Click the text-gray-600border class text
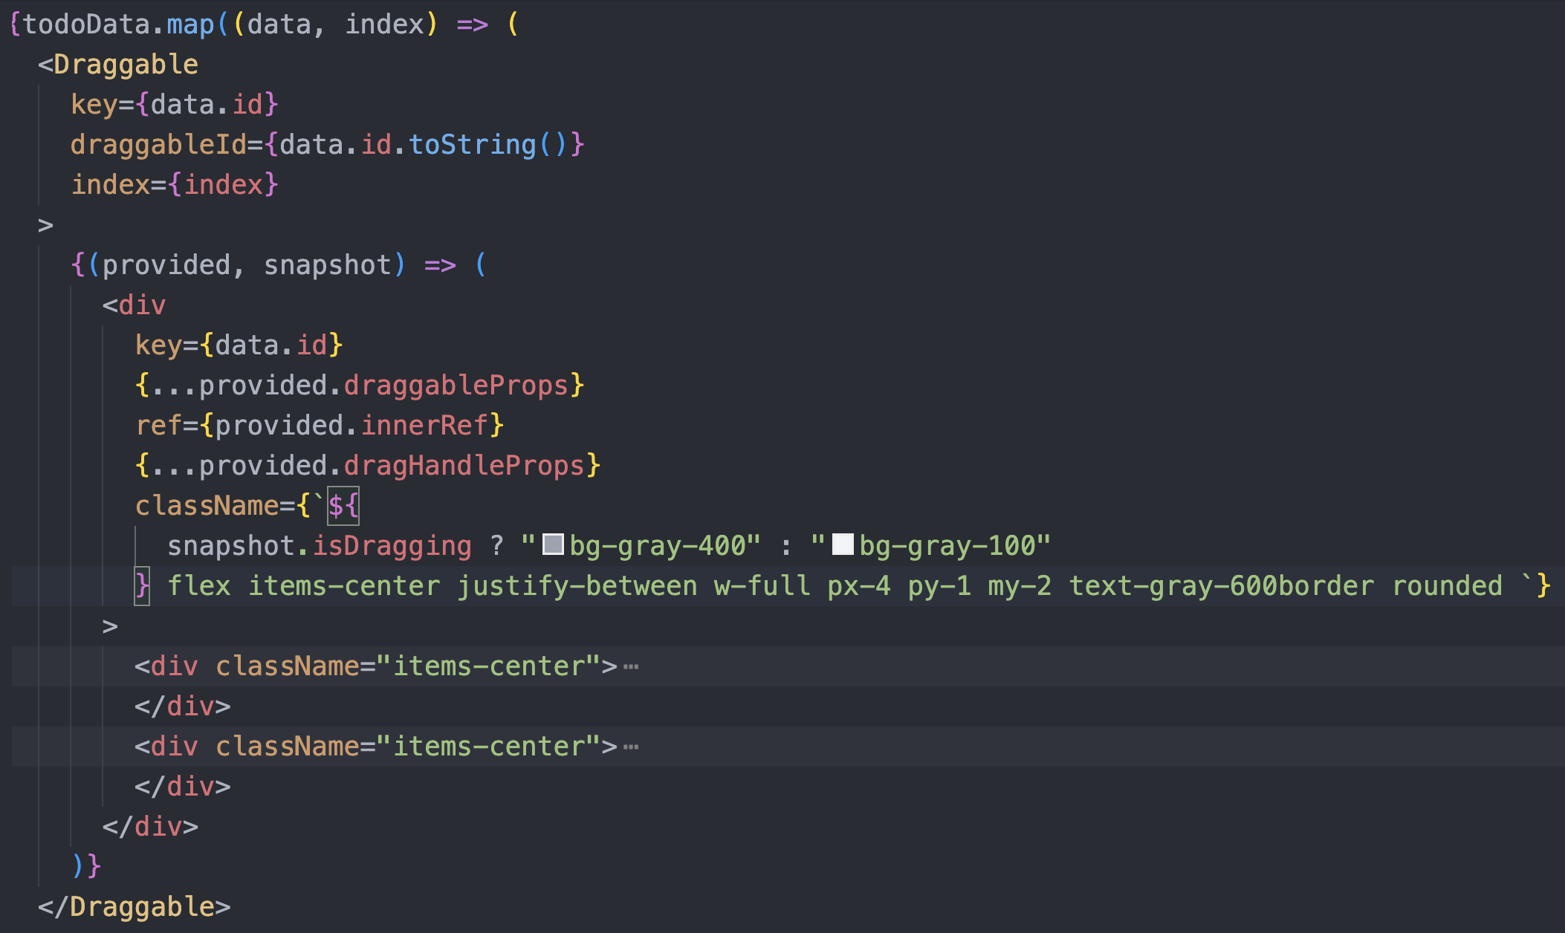This screenshot has width=1565, height=933. [1221, 586]
